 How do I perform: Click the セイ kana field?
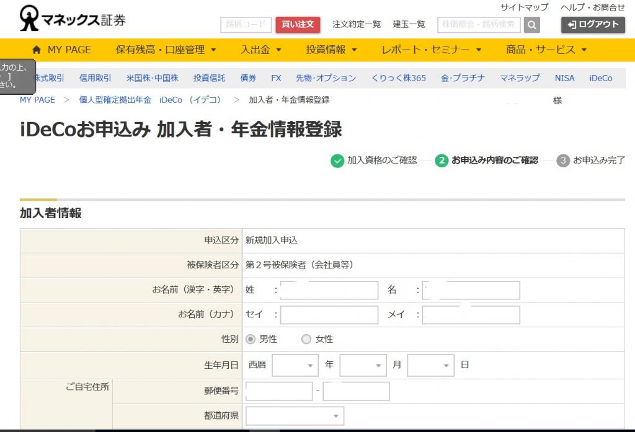(x=329, y=315)
